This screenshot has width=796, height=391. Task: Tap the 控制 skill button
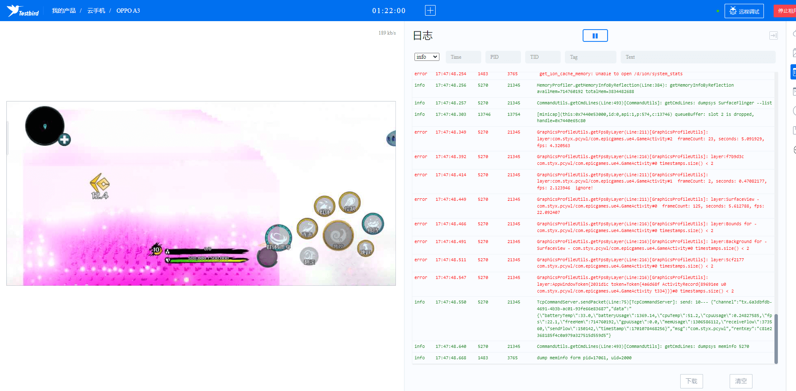click(349, 202)
